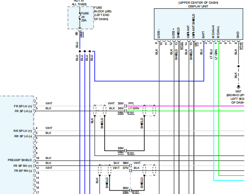The width and height of the screenshot is (245, 194).
Task: Select the M CAN-H terminal label
Action: [213, 32]
